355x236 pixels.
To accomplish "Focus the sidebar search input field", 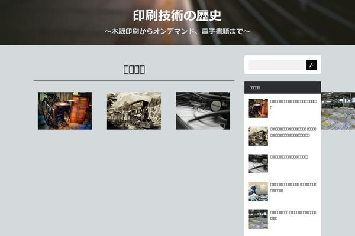I will pos(277,65).
